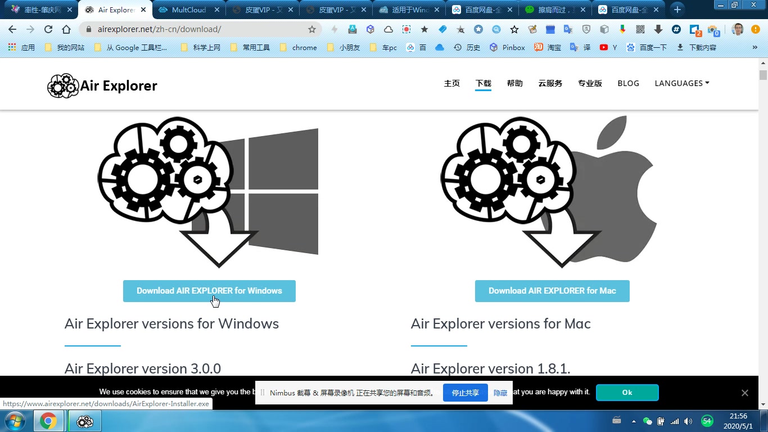Open the 我的网站 bookmark folder

[64, 48]
